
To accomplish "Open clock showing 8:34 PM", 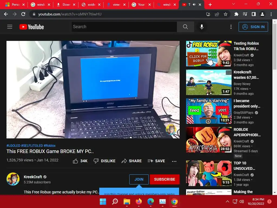I will coord(256,201).
